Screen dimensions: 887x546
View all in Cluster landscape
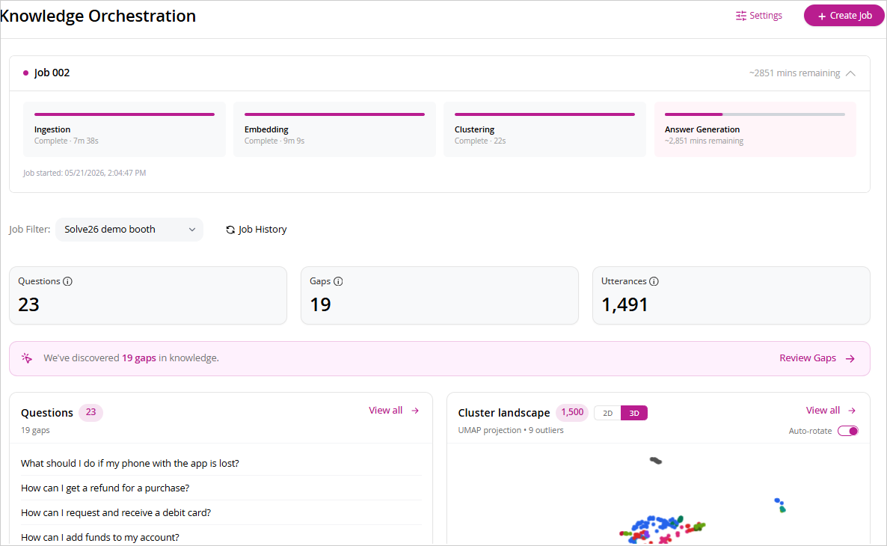coord(830,411)
